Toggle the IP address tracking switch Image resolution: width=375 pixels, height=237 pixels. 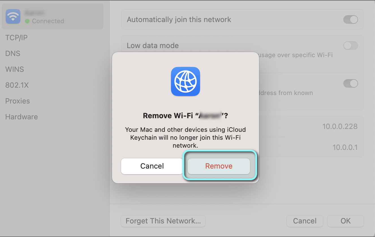tap(350, 83)
